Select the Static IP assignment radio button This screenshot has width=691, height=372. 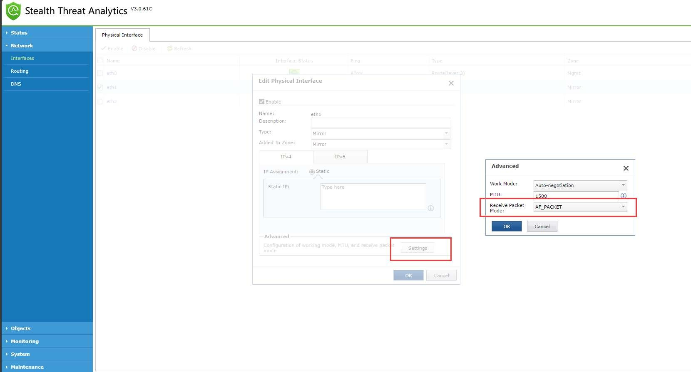pyautogui.click(x=312, y=172)
